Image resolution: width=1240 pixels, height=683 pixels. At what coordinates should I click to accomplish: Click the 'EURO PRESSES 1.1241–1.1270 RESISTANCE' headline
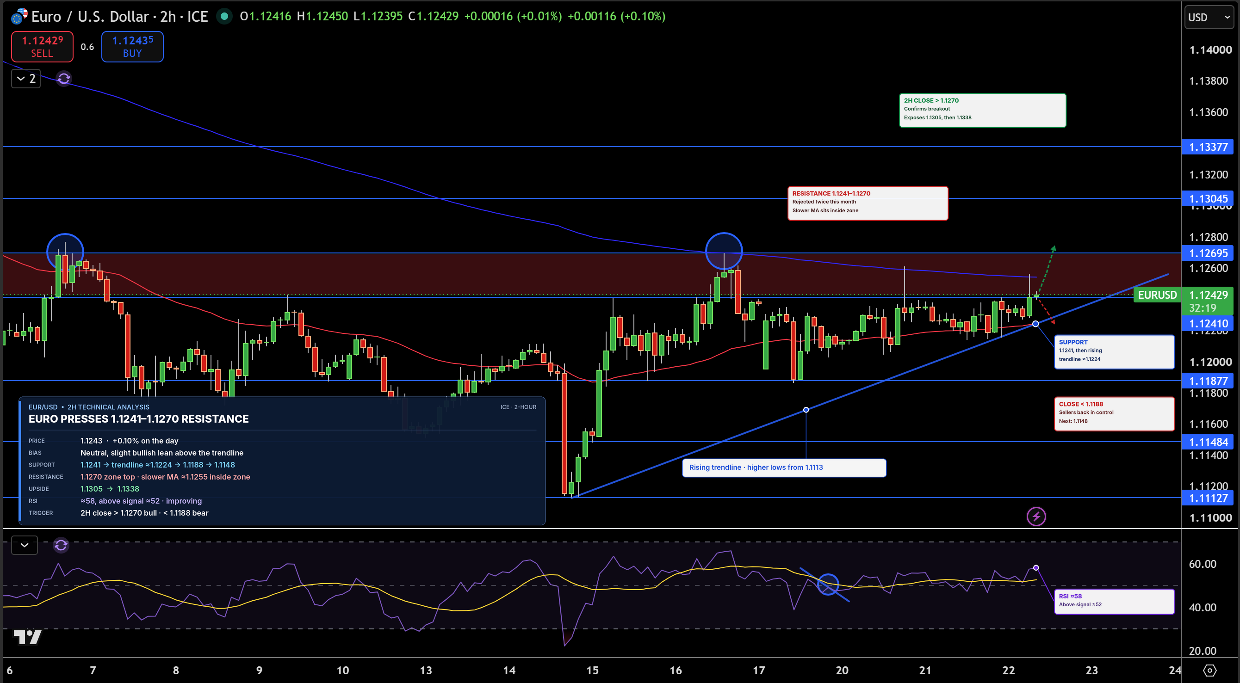[139, 419]
